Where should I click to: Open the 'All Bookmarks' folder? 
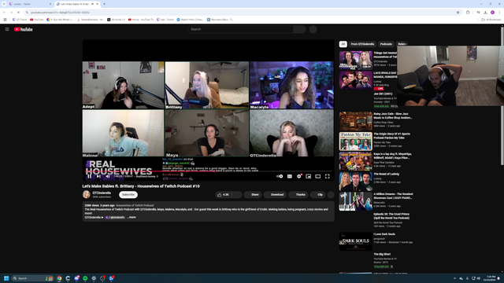491,20
